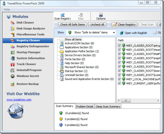Uncheck the HKEY_LOCAL_MACHINE\soft entry checkbox
The image size is (164, 134).
coord(119,79)
